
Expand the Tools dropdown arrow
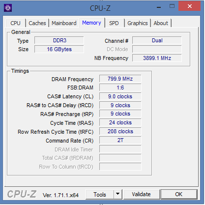(x=117, y=195)
